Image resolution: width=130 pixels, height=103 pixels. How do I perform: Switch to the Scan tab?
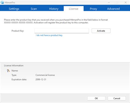coord(34,9)
